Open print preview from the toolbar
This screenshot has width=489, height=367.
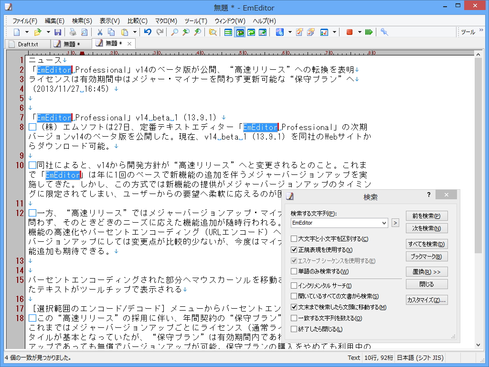tap(84, 32)
